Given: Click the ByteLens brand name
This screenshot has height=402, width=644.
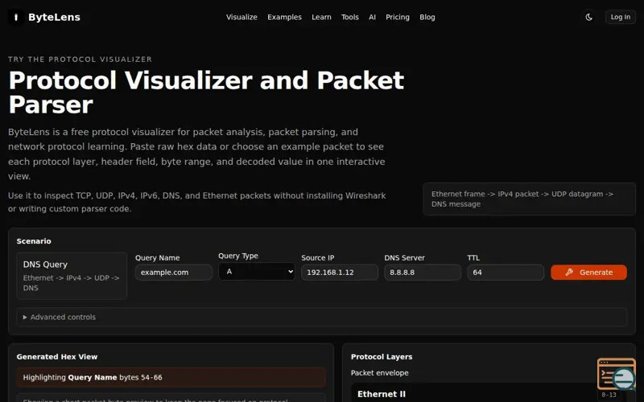Looking at the screenshot, I should click(54, 17).
